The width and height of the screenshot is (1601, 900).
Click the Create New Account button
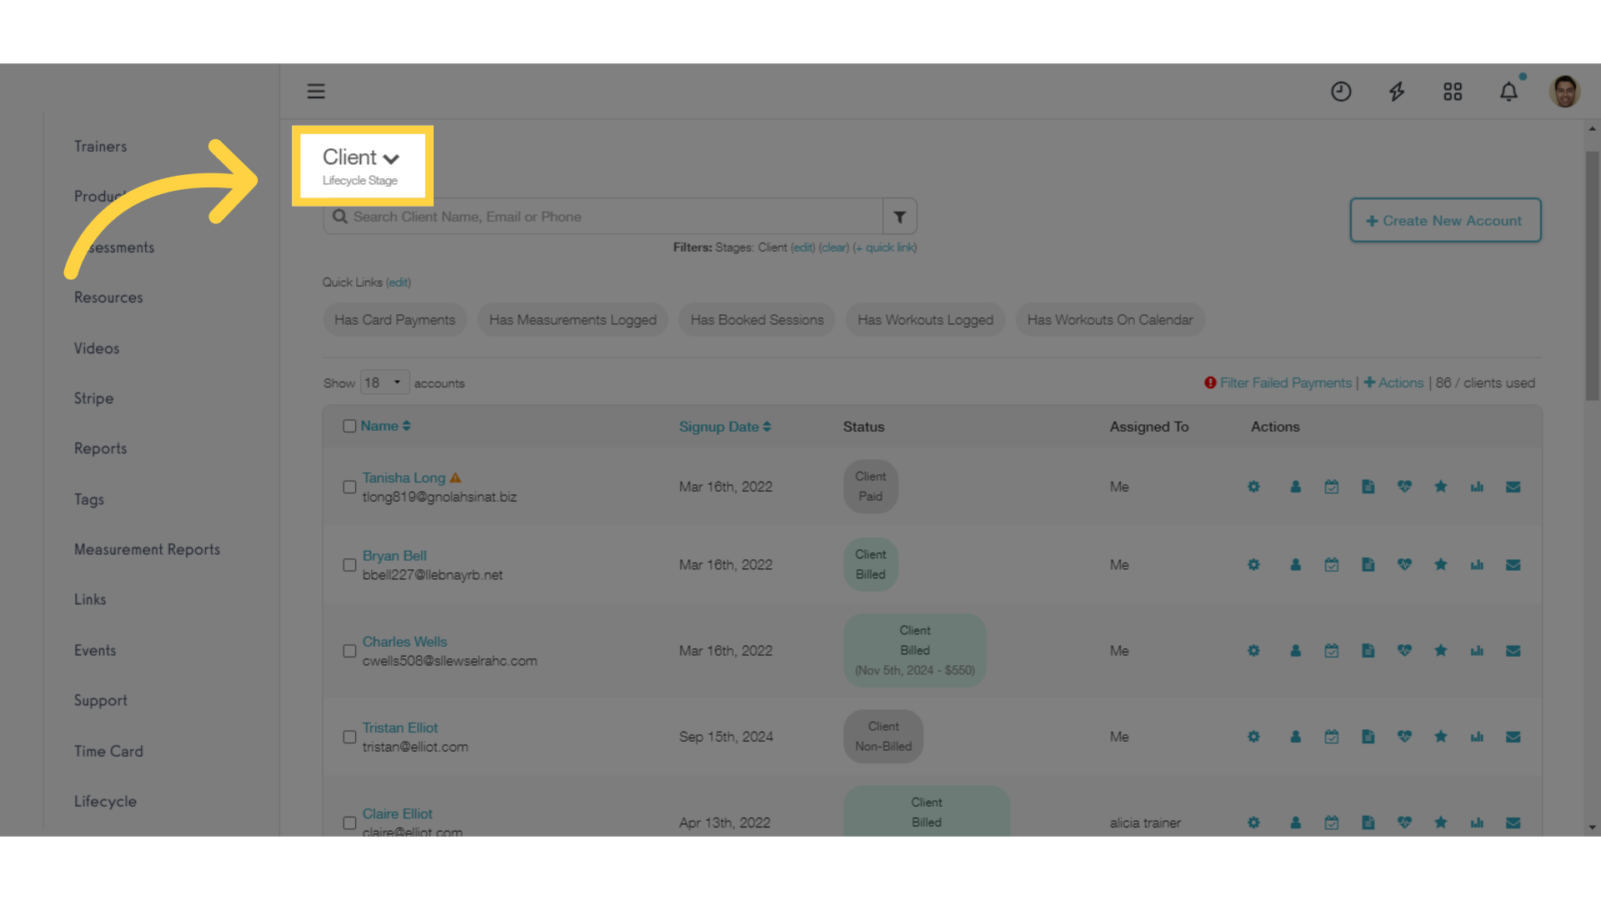(1445, 220)
